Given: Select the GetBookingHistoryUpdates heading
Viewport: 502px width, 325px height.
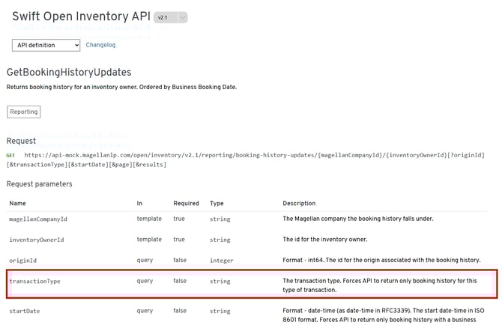Looking at the screenshot, I should pyautogui.click(x=69, y=73).
